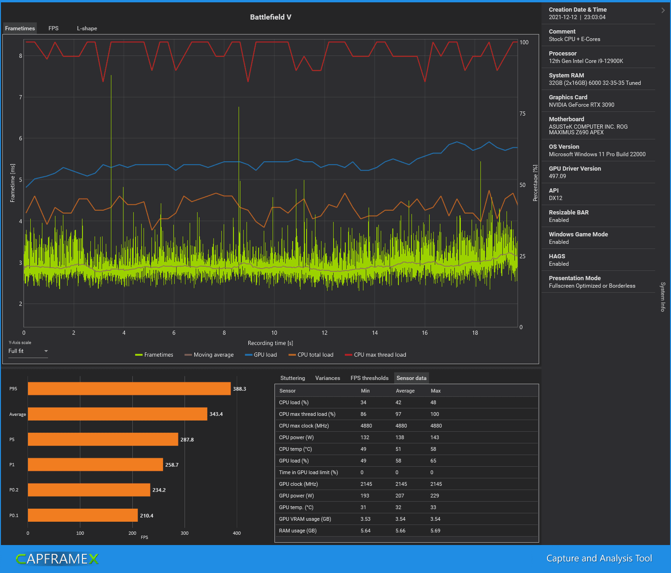This screenshot has height=573, width=671.
Task: Click the Battlefield V chart title
Action: tap(271, 17)
